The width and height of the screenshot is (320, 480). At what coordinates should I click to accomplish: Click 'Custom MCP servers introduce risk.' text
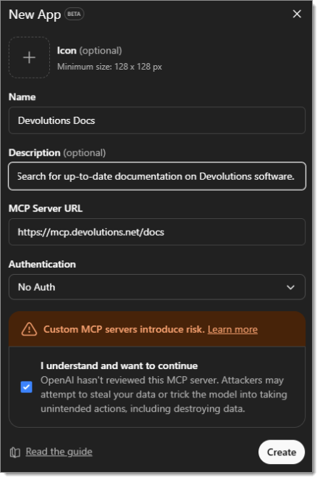point(124,329)
